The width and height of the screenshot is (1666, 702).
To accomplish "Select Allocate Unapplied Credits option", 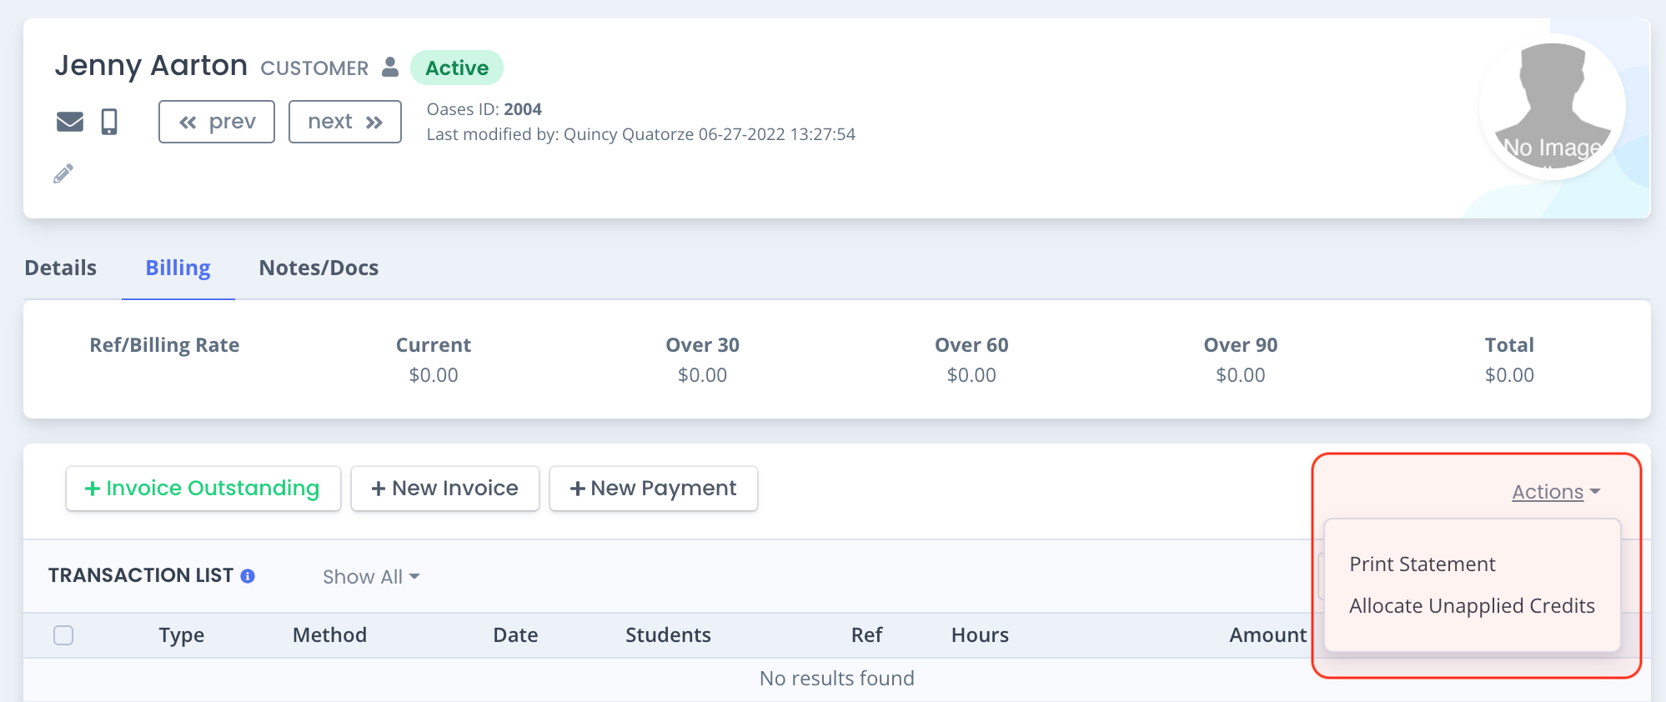I will 1471,606.
